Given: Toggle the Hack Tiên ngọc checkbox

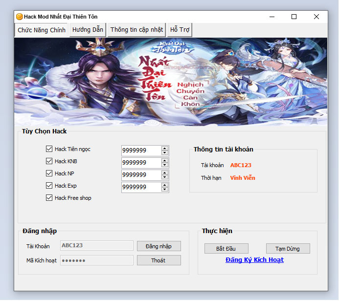Looking at the screenshot, I should (49, 149).
